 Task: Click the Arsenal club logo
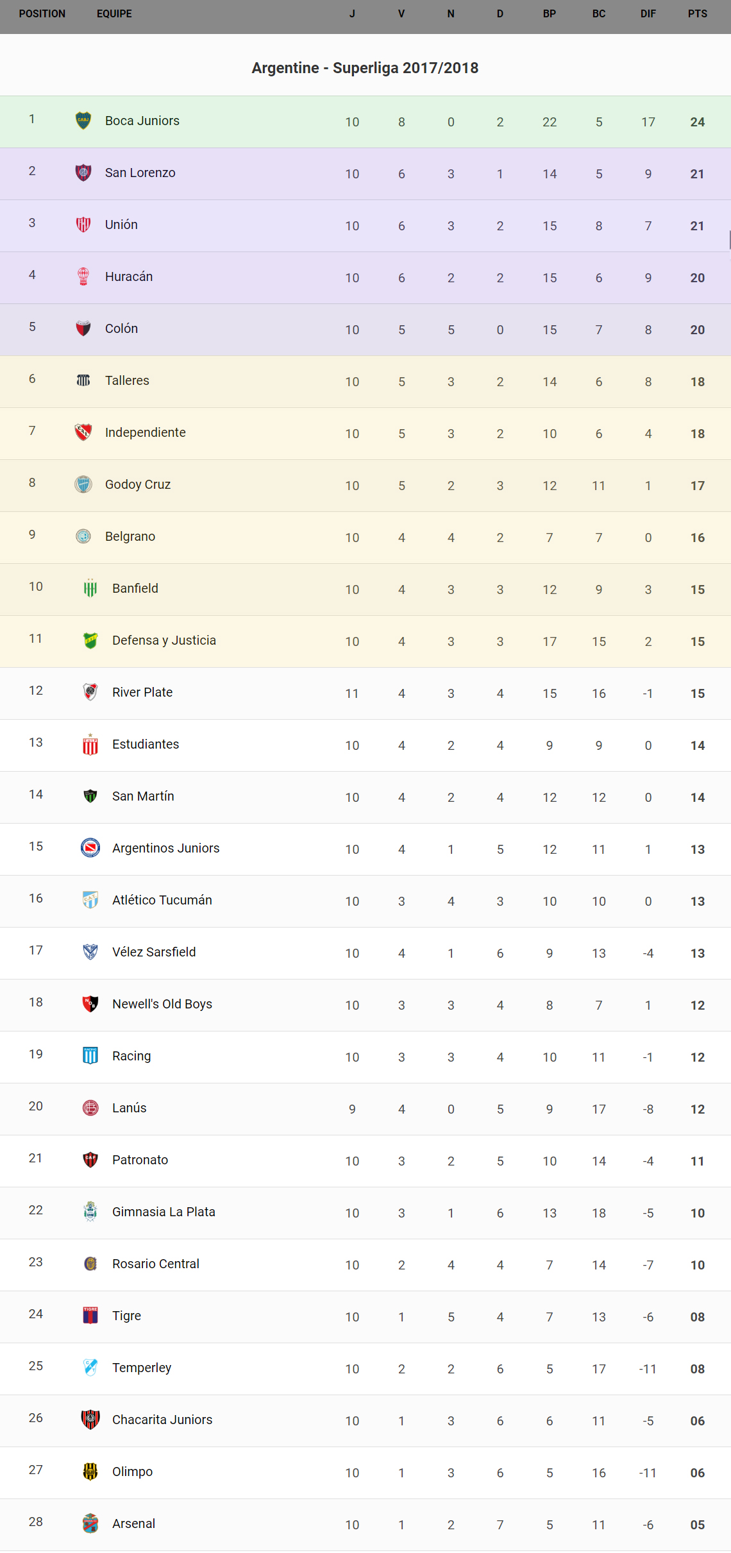[90, 1523]
